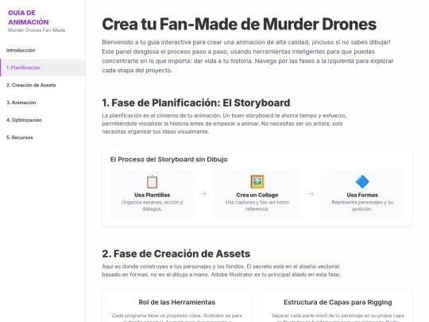Viewport: 429px width, 322px height.
Task: Select the Crea un Collage card title
Action: tap(257, 195)
